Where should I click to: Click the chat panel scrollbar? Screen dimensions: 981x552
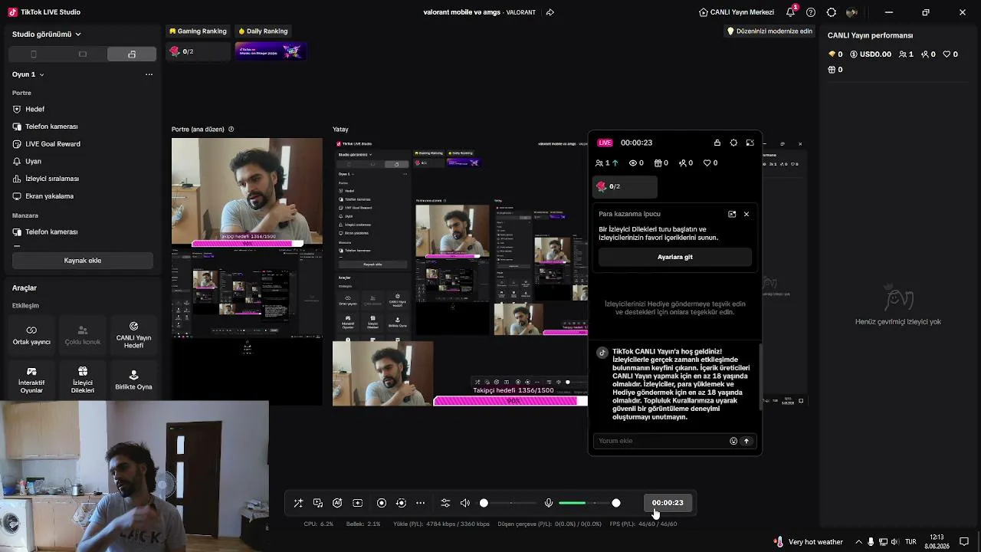point(760,377)
